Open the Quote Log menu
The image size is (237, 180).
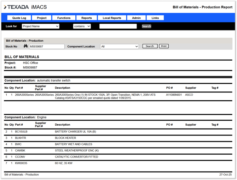pyautogui.click(x=19, y=18)
